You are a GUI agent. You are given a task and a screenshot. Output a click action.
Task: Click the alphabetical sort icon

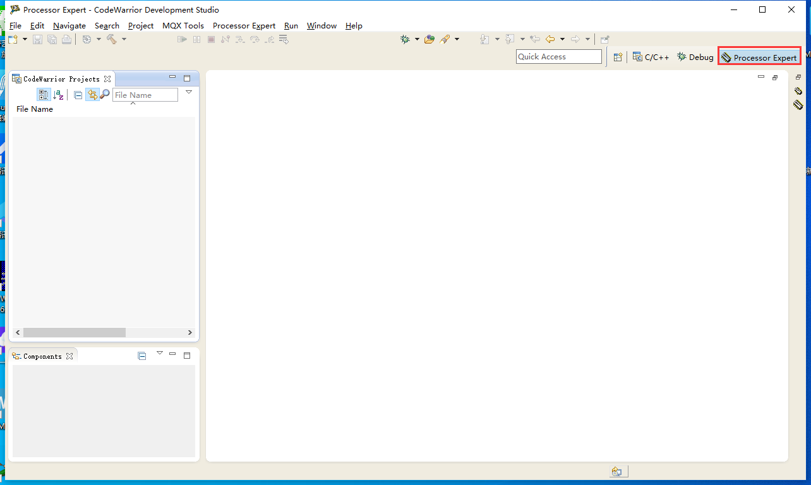click(58, 95)
